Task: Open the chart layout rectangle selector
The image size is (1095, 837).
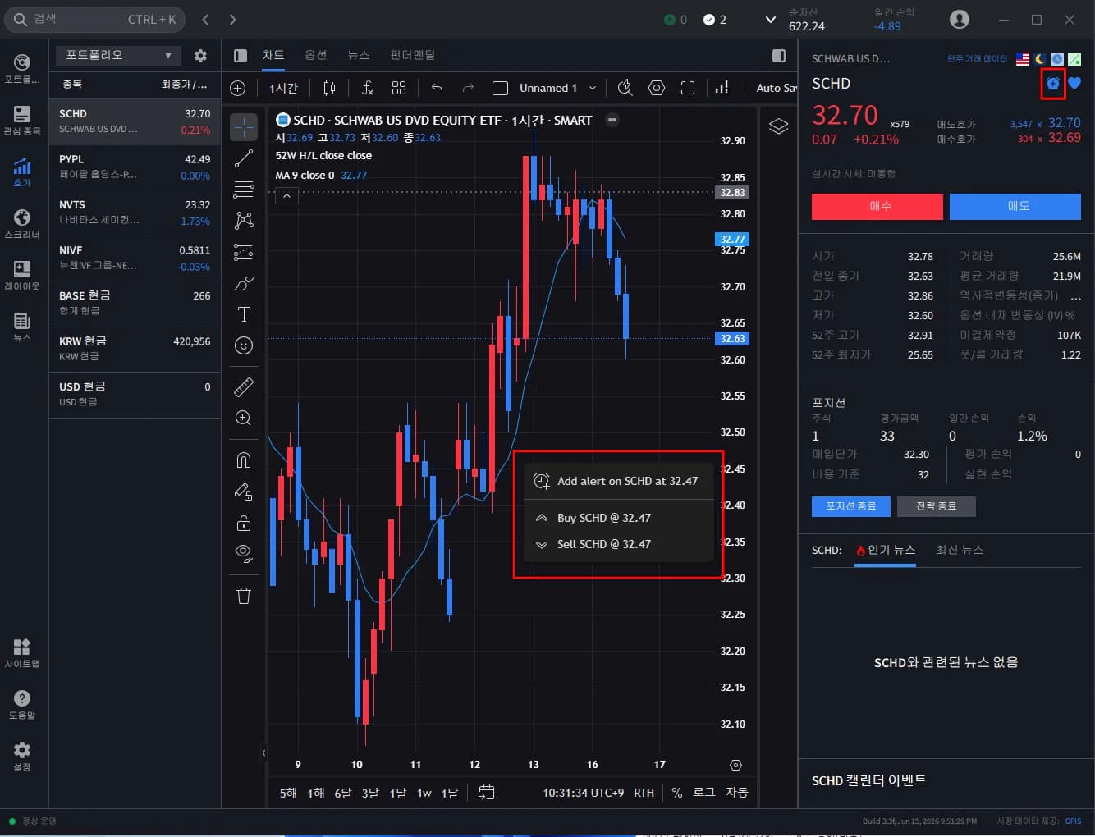Action: [500, 88]
